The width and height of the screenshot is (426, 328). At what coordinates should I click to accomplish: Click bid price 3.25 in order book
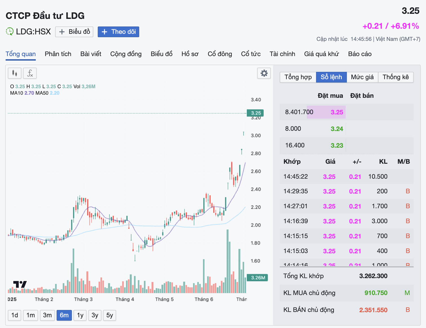tap(337, 112)
